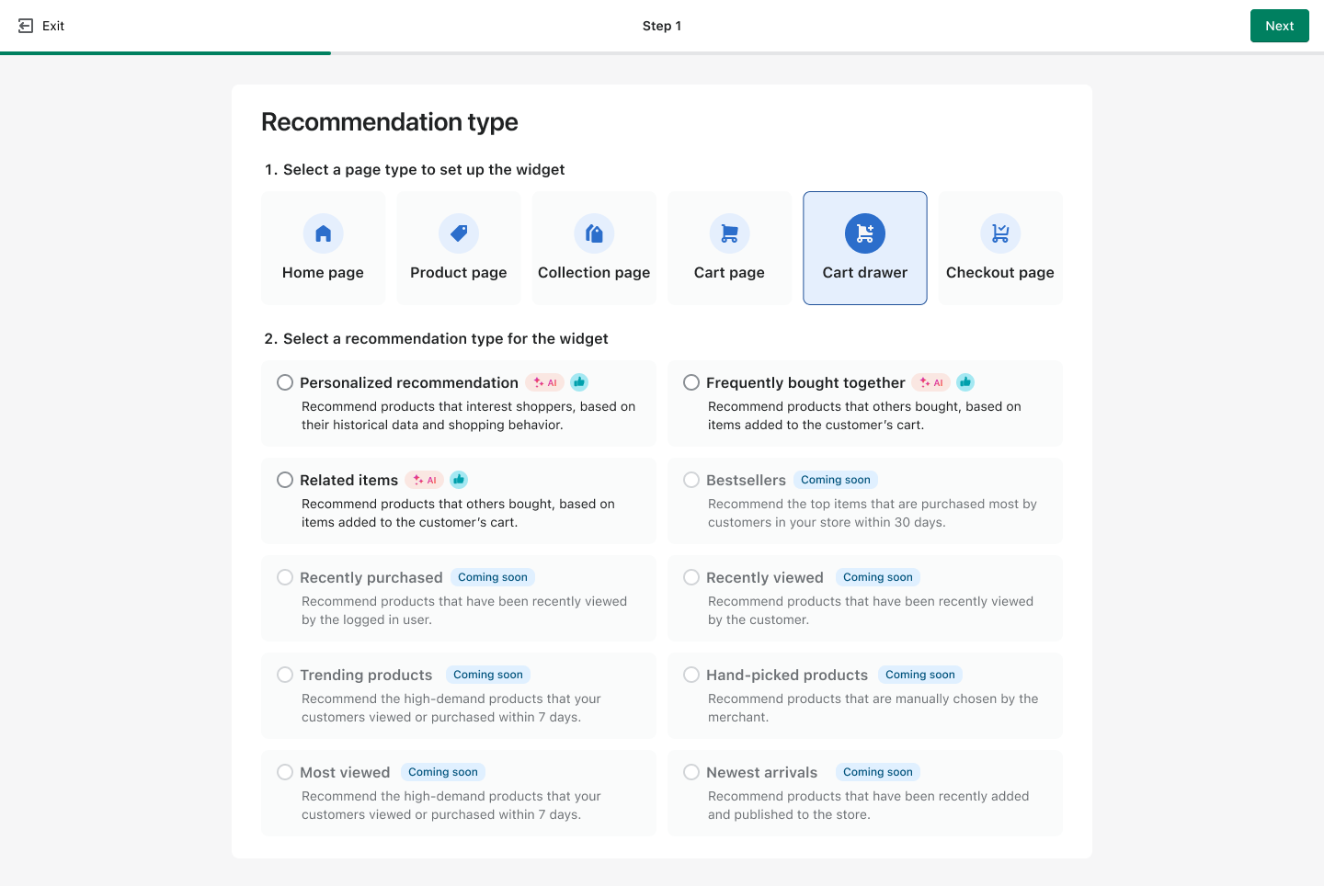Click the AI badge on Frequently bought together
Screen dimensions: 1324x886
click(930, 382)
